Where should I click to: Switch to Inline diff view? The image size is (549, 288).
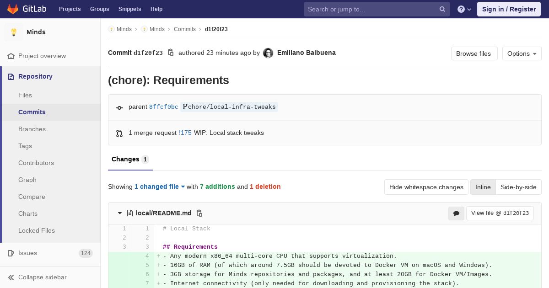click(483, 187)
